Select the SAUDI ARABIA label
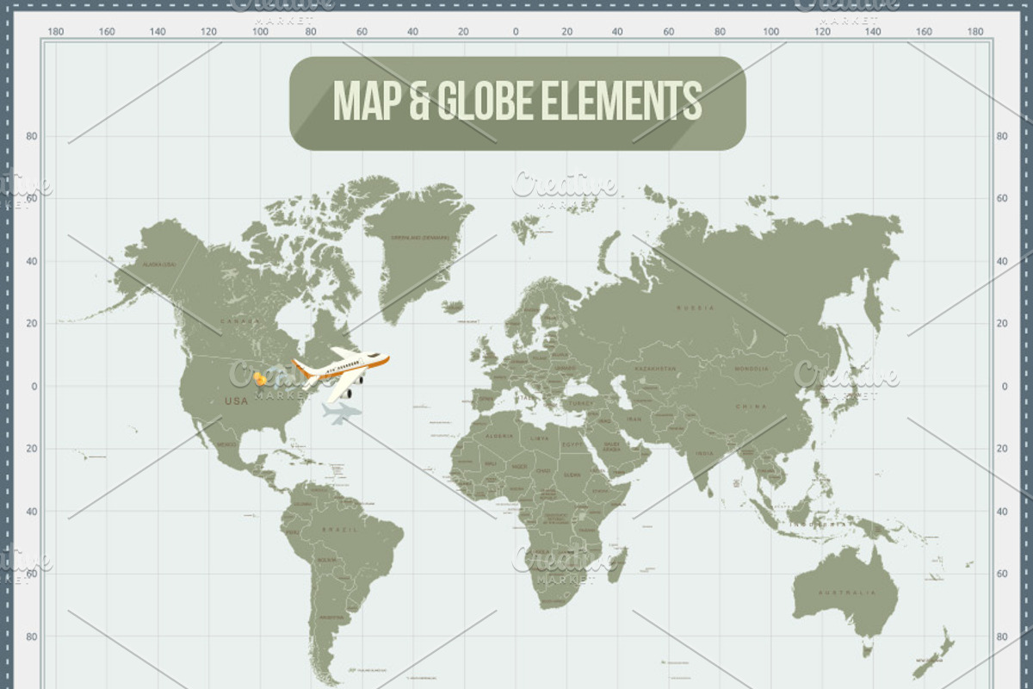 pyautogui.click(x=611, y=448)
